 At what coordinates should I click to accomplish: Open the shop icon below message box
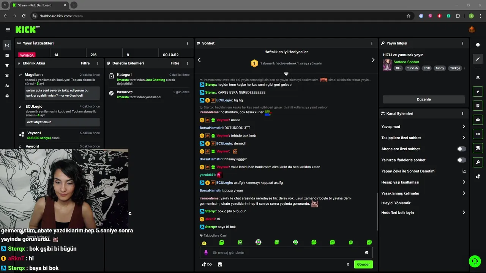220,265
